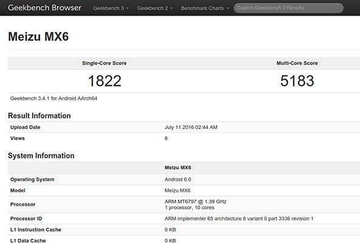Click the Model row label
This screenshot has height=243, width=360.
(x=18, y=191)
